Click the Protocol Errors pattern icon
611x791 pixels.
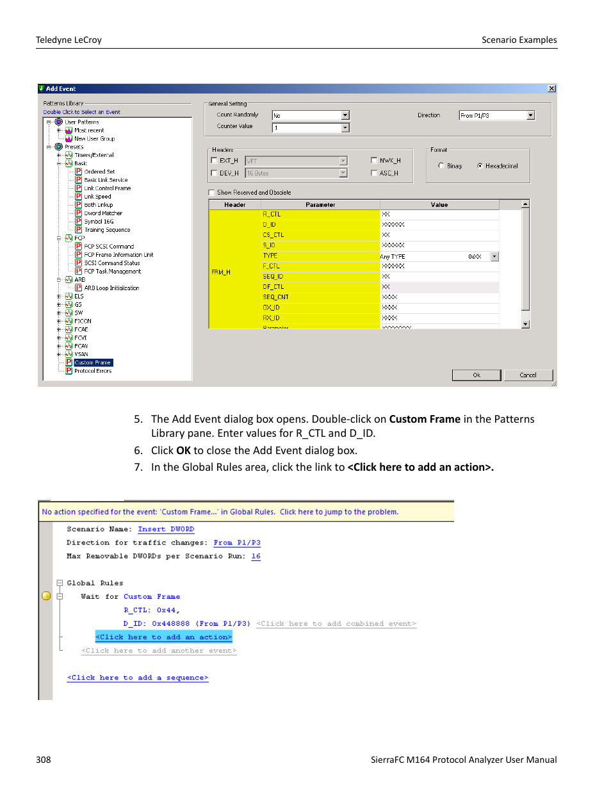click(x=69, y=371)
